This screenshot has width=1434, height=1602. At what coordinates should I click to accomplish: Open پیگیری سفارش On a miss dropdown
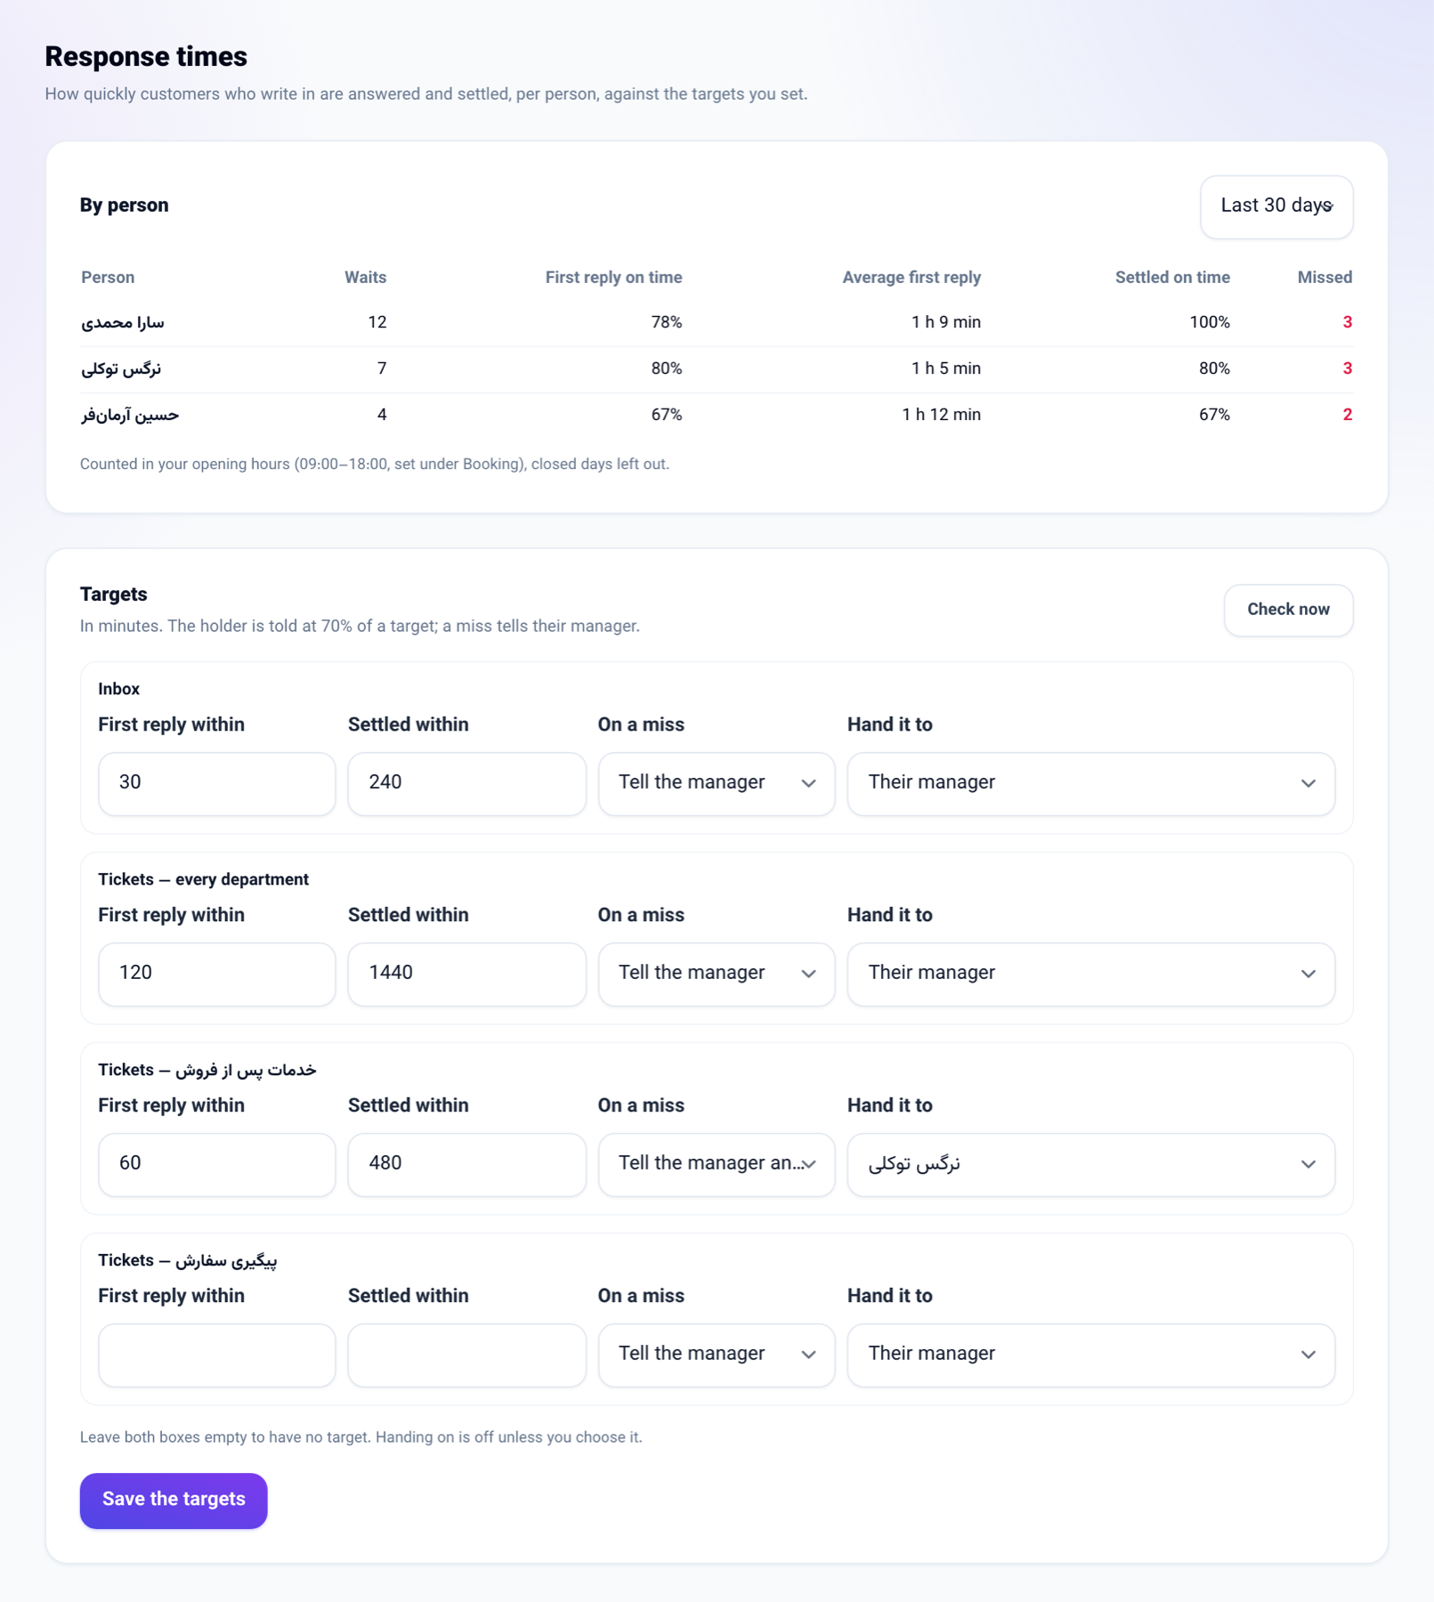tap(717, 1355)
